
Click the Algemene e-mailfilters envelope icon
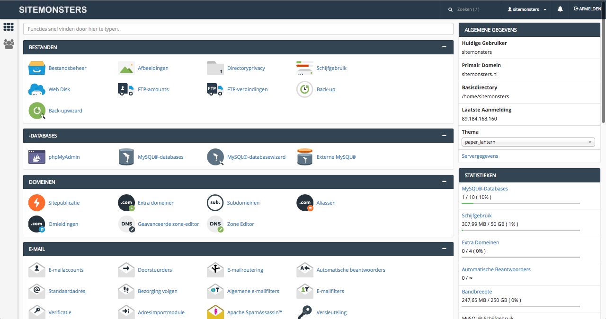(x=215, y=291)
